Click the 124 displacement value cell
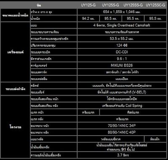The height and width of the screenshot is (160, 168). [122, 45]
